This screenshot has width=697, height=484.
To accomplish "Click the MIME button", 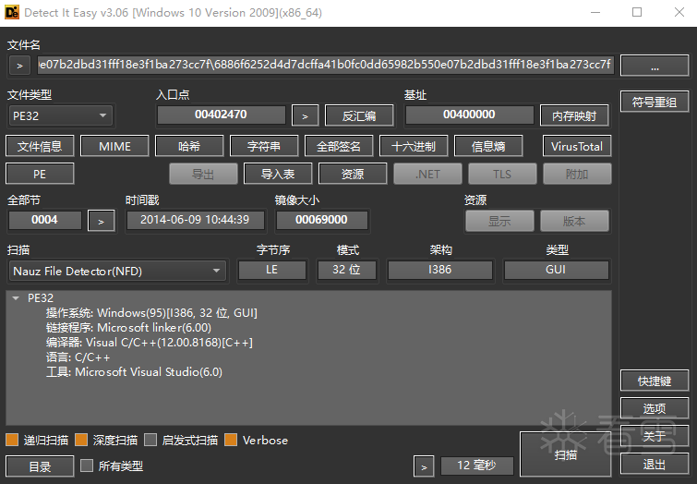I will pos(114,146).
